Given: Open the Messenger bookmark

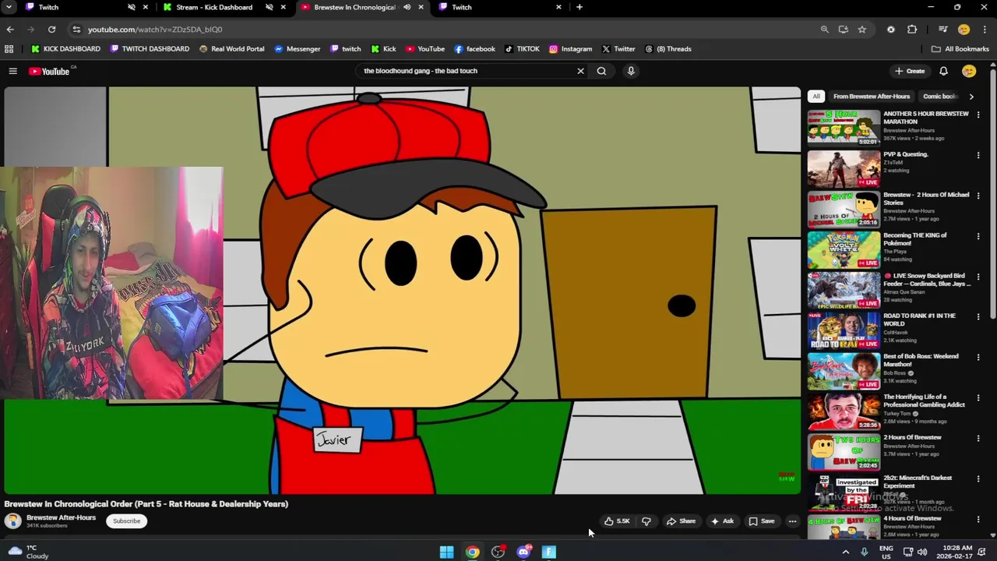Looking at the screenshot, I should 297,49.
